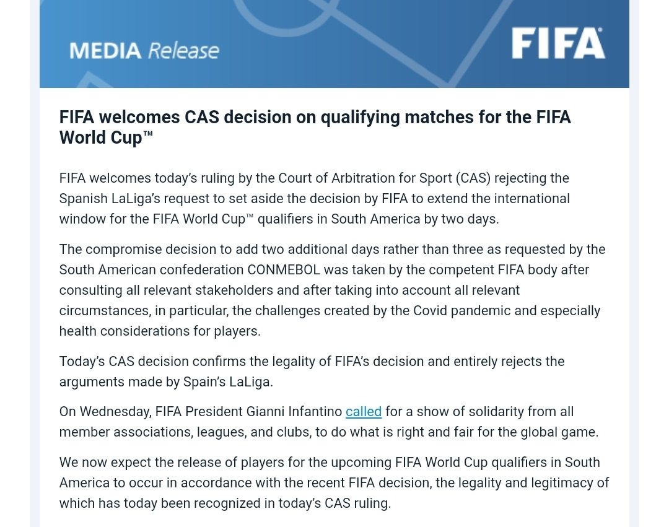This screenshot has height=527, width=669.
Task: Click the triangle pitch graphic at banner's lower left
Action: [89, 80]
